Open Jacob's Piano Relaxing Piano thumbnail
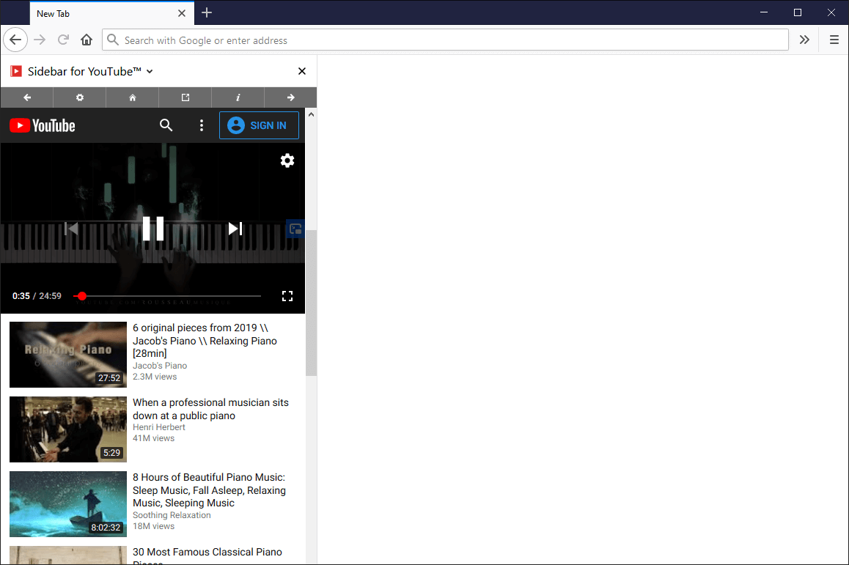This screenshot has height=565, width=849. pyautogui.click(x=68, y=355)
